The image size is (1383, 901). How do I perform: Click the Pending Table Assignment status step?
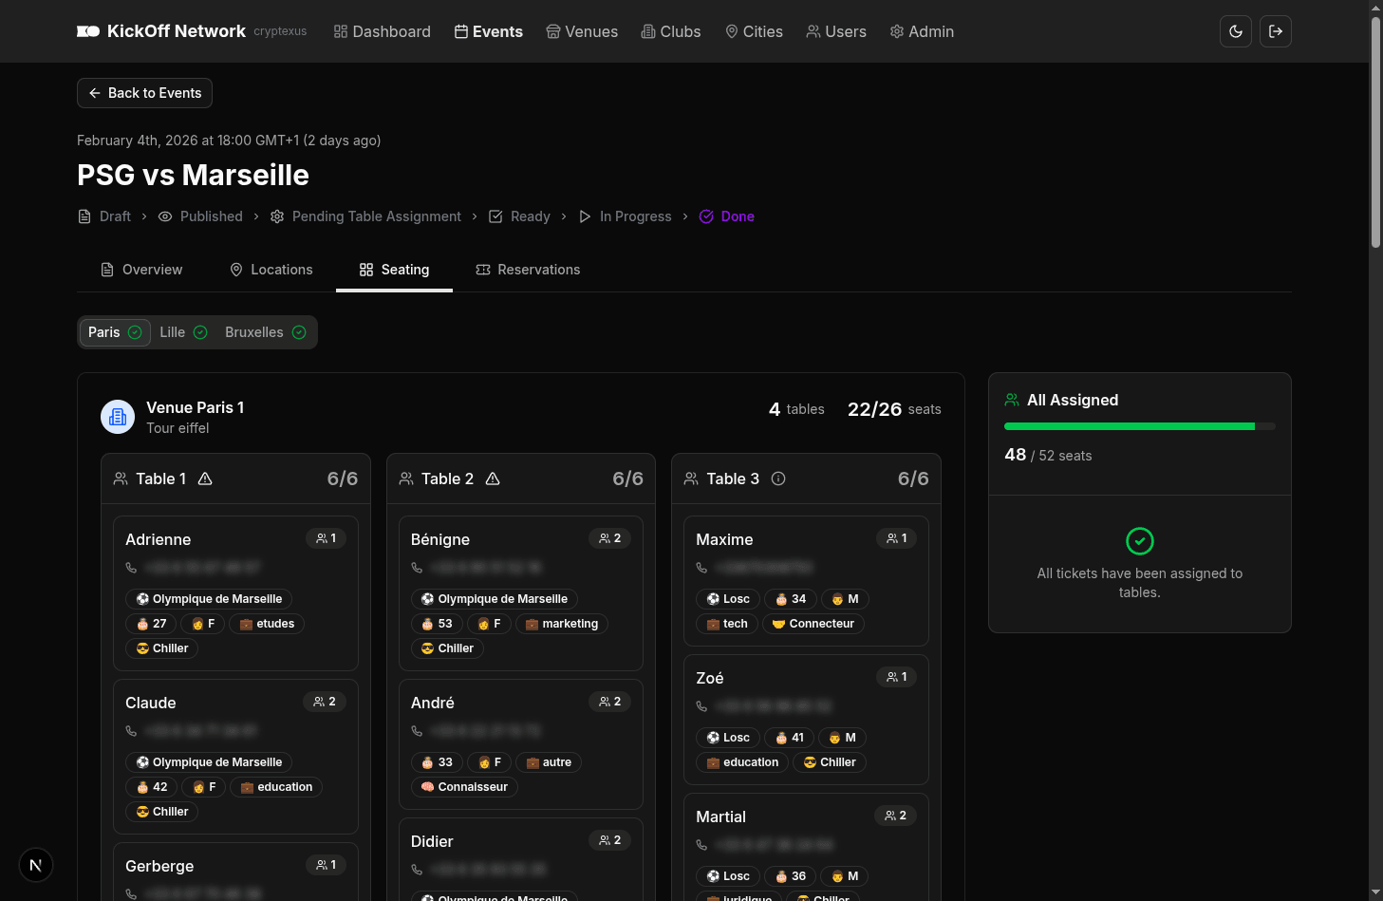(x=365, y=216)
